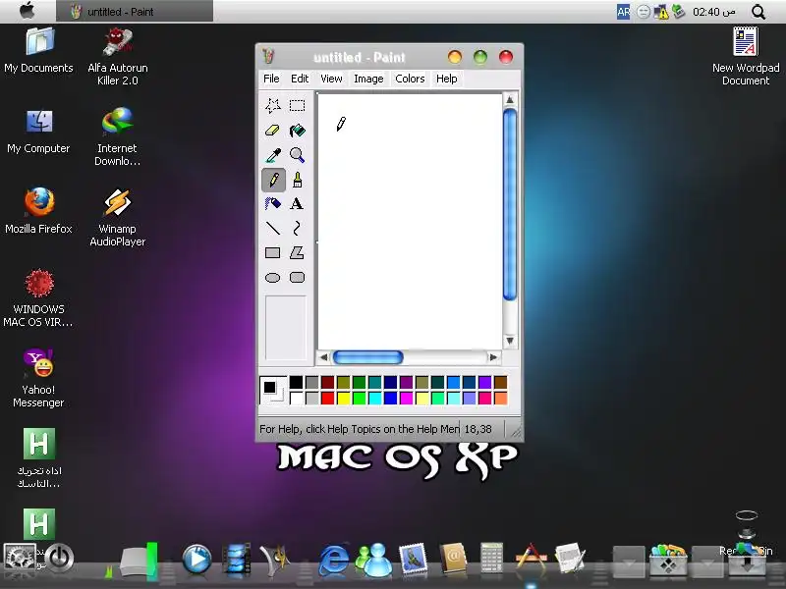Select the straight Line tool
The height and width of the screenshot is (589, 786).
[x=273, y=229]
